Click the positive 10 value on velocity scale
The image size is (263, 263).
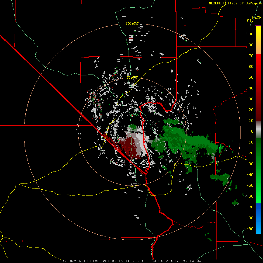251,121
